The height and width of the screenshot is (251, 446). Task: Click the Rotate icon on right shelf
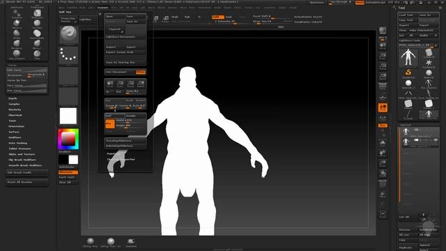pyautogui.click(x=383, y=174)
